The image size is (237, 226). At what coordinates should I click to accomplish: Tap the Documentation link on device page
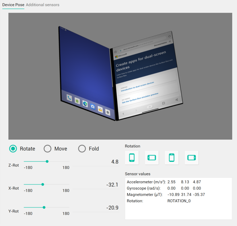(x=160, y=44)
